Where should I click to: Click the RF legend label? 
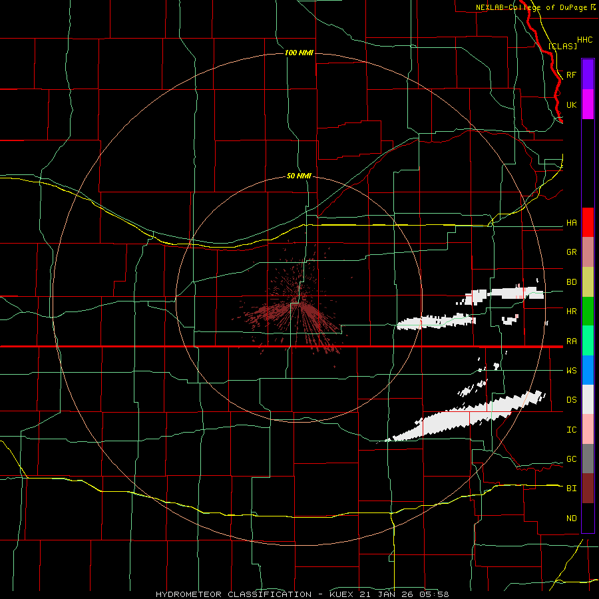[572, 75]
